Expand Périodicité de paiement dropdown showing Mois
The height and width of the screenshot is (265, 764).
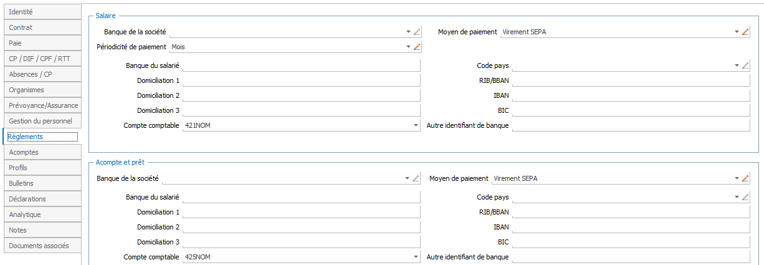408,47
